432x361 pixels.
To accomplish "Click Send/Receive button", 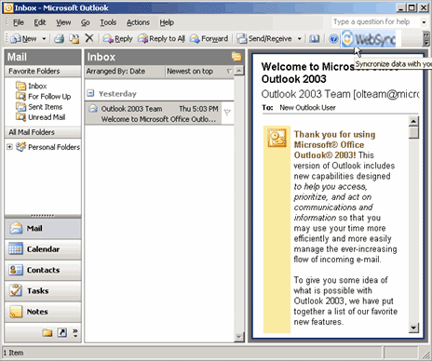I will point(264,39).
